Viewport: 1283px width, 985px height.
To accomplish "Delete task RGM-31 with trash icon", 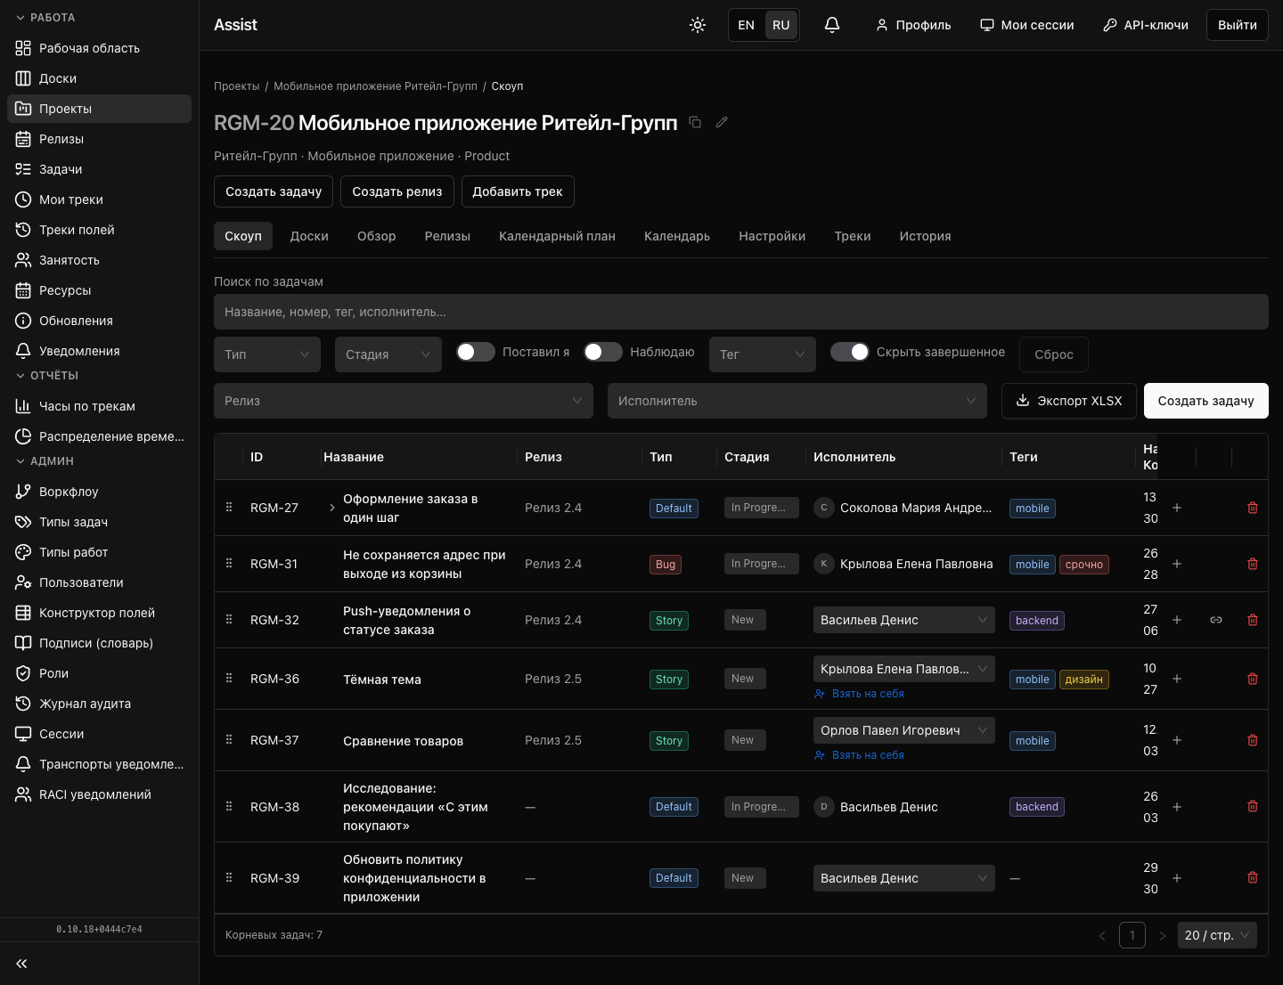I will pyautogui.click(x=1253, y=564).
